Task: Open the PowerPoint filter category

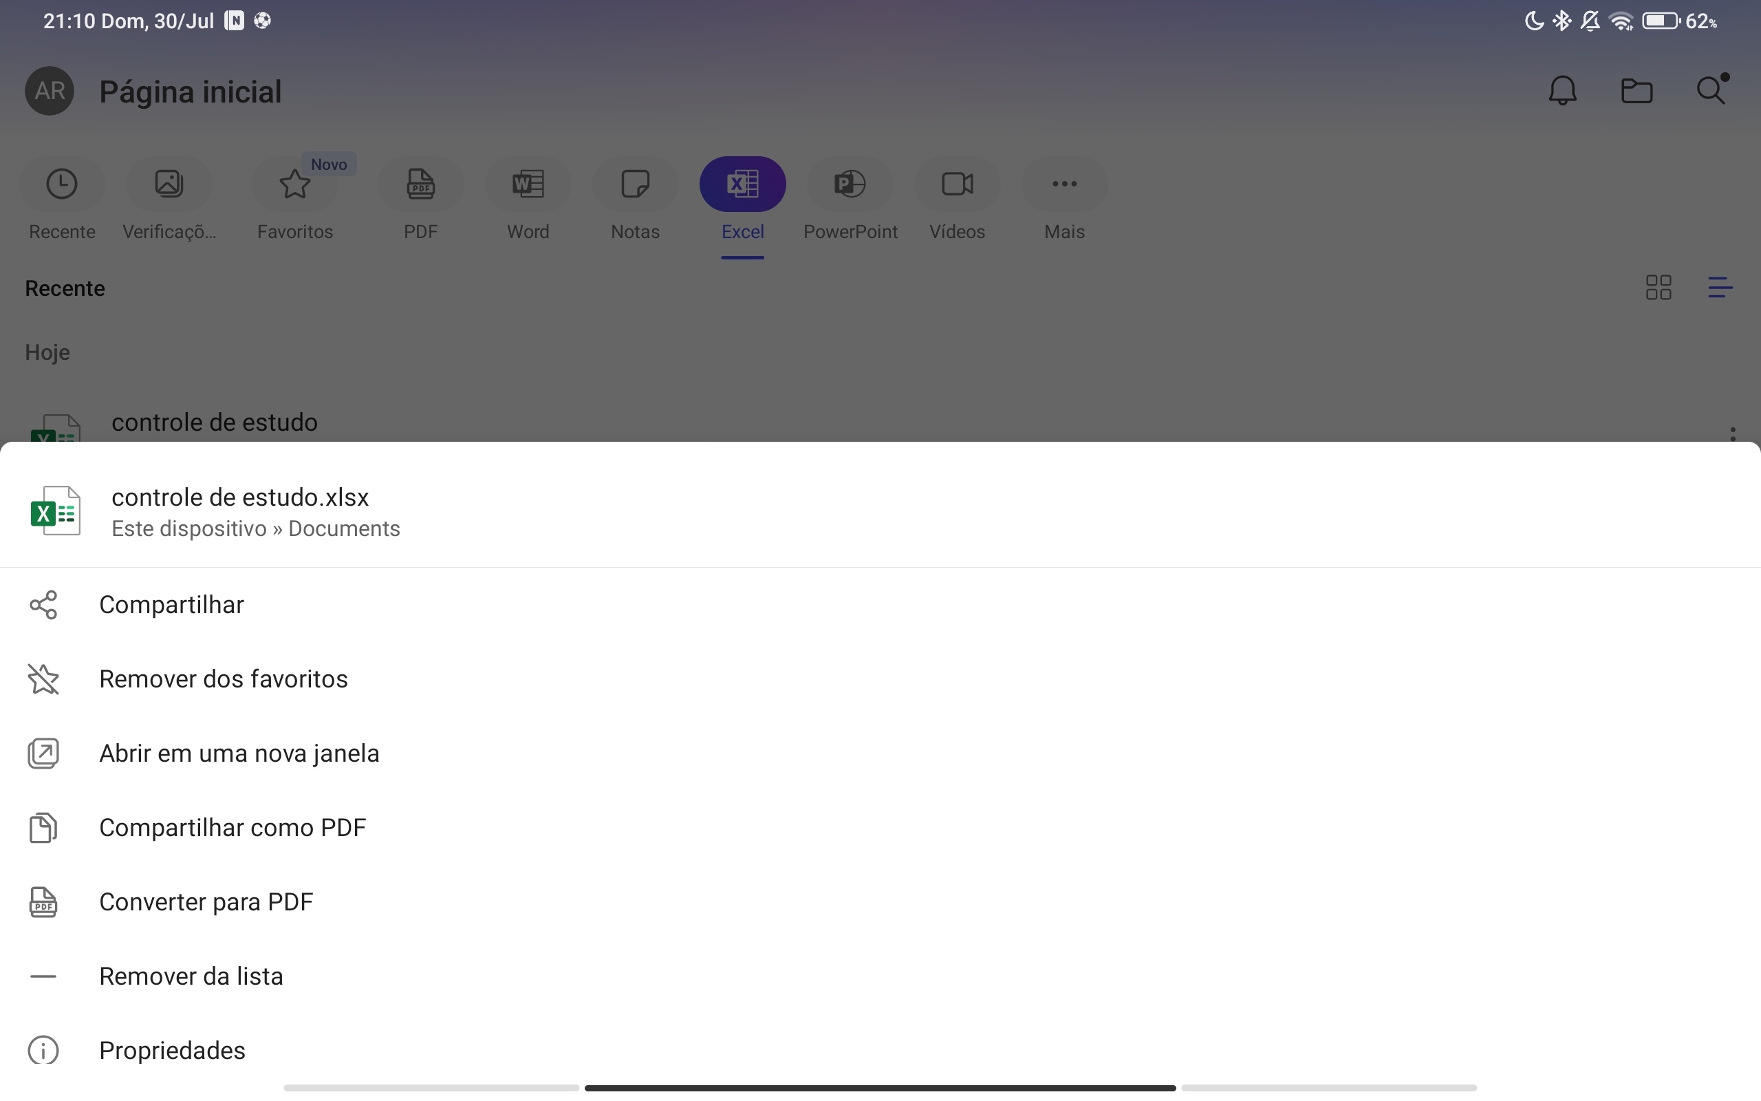Action: (850, 198)
